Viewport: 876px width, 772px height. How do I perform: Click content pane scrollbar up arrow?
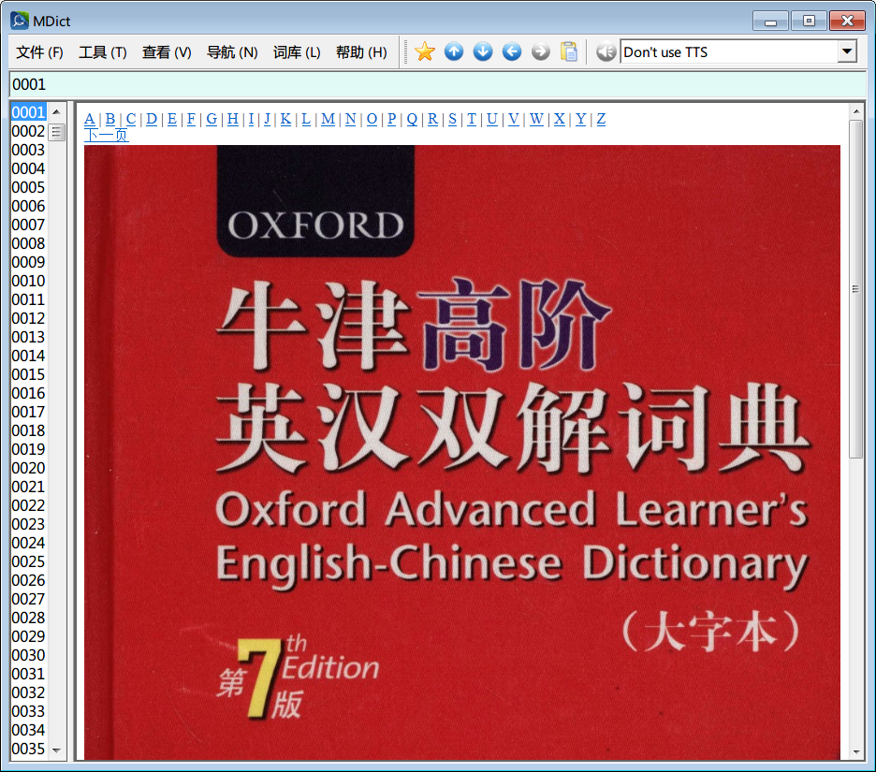(x=856, y=111)
